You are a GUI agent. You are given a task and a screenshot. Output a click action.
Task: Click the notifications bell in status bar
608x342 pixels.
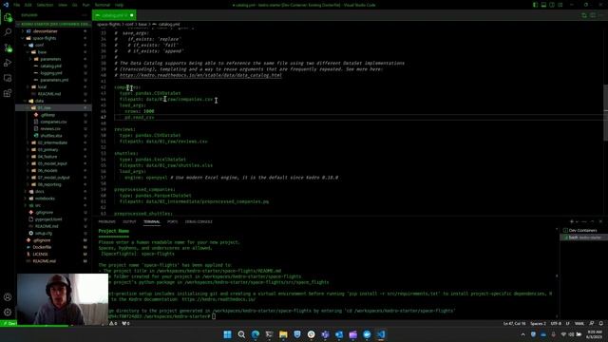601,323
